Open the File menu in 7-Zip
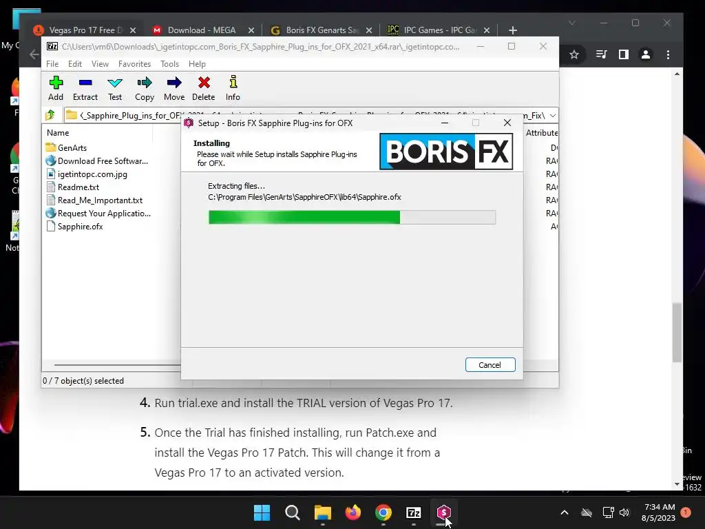 pyautogui.click(x=52, y=64)
